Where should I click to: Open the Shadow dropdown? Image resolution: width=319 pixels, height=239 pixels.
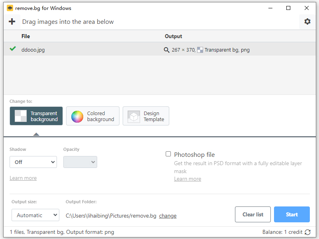[x=33, y=162]
